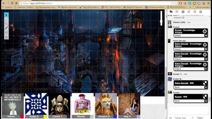
Task: Open the 'Другие закладки' bookmarks folder
Action: 201,7
